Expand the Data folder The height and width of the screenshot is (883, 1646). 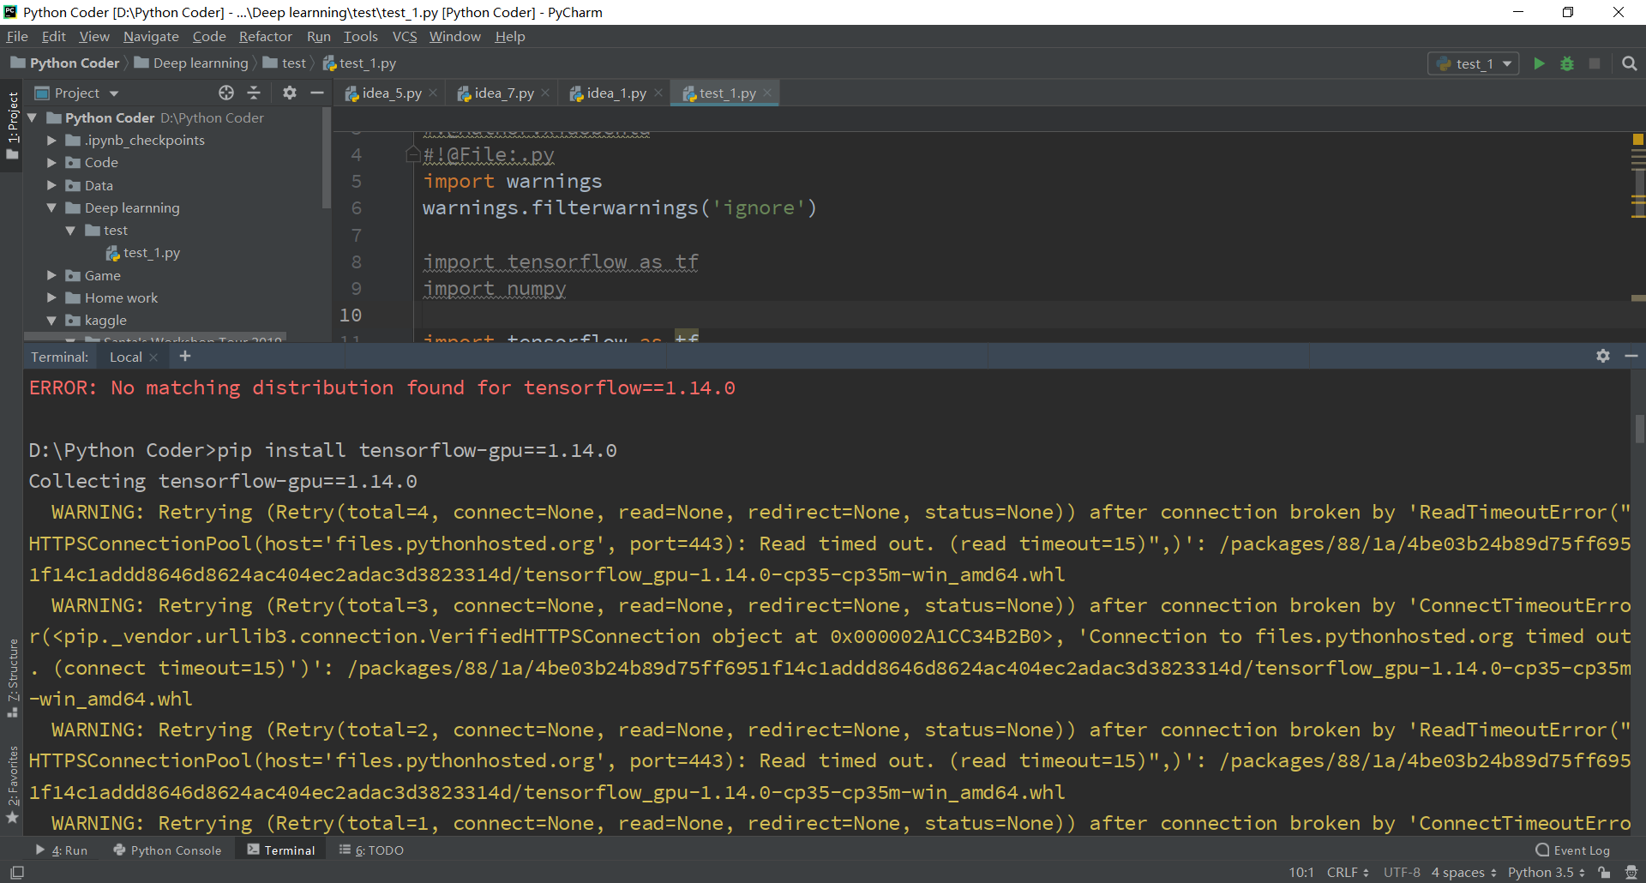point(51,185)
